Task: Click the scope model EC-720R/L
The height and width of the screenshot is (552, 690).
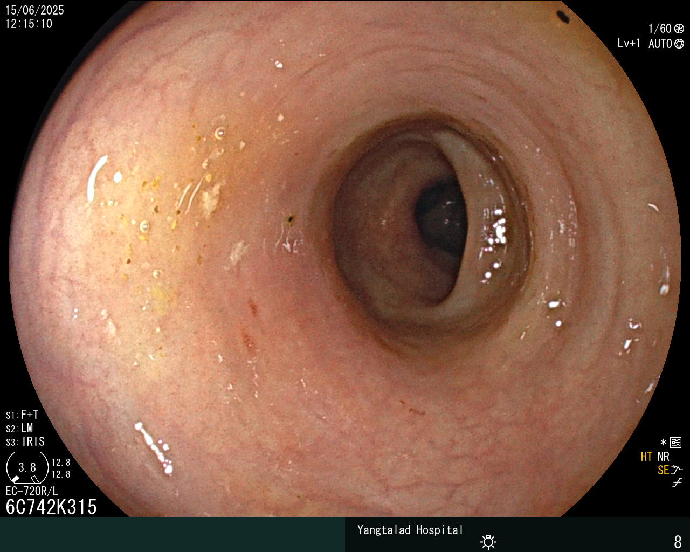Action: click(x=32, y=491)
